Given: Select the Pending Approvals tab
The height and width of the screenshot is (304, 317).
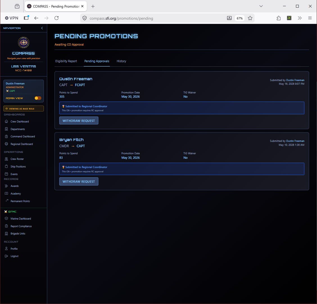Looking at the screenshot, I should coord(97,61).
